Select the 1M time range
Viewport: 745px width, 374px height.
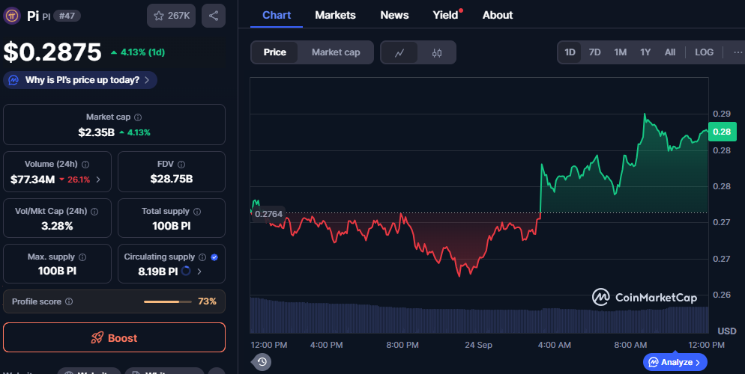[620, 52]
